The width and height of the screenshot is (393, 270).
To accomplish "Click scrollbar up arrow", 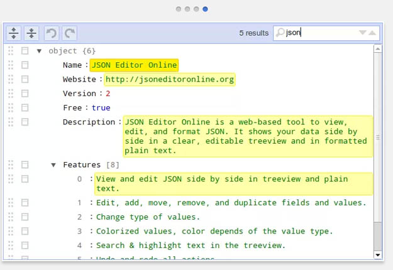I will coord(378,48).
